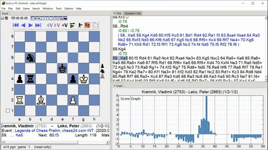Click the Ke5 last move link in game info

point(19,135)
